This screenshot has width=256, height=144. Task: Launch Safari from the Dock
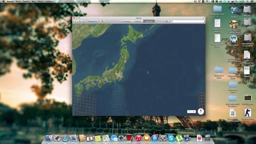point(65,138)
